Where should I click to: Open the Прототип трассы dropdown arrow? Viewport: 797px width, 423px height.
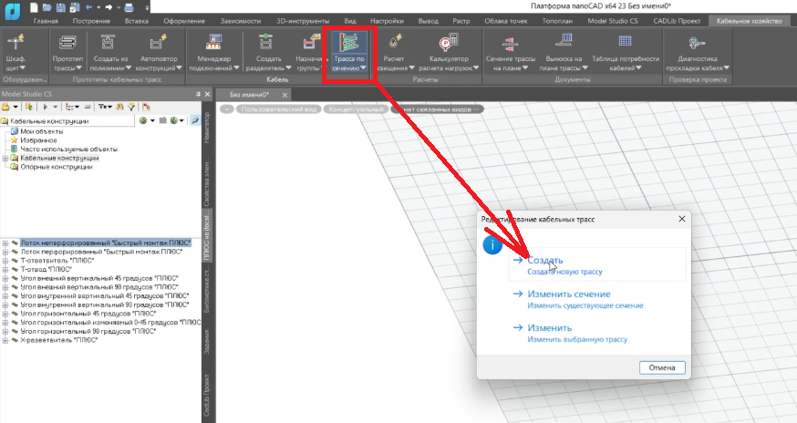pos(78,68)
